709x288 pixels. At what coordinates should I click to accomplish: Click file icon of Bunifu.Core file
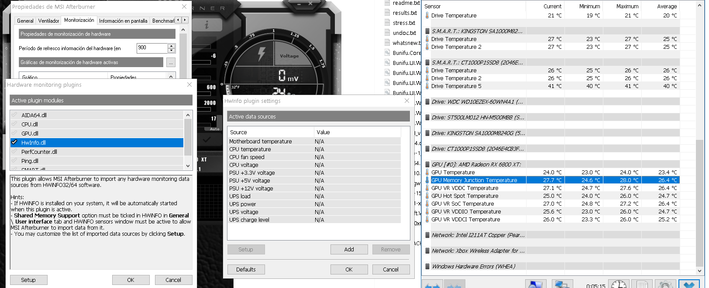pos(387,53)
